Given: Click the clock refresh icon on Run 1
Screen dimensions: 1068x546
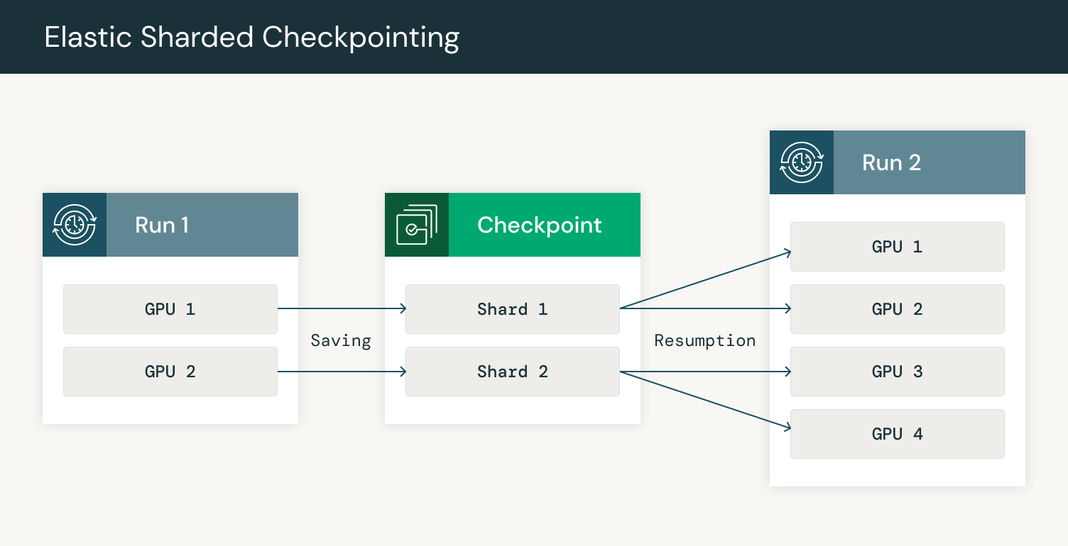Looking at the screenshot, I should tap(74, 225).
